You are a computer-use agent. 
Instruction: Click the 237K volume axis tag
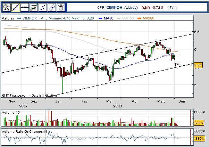point(199,123)
